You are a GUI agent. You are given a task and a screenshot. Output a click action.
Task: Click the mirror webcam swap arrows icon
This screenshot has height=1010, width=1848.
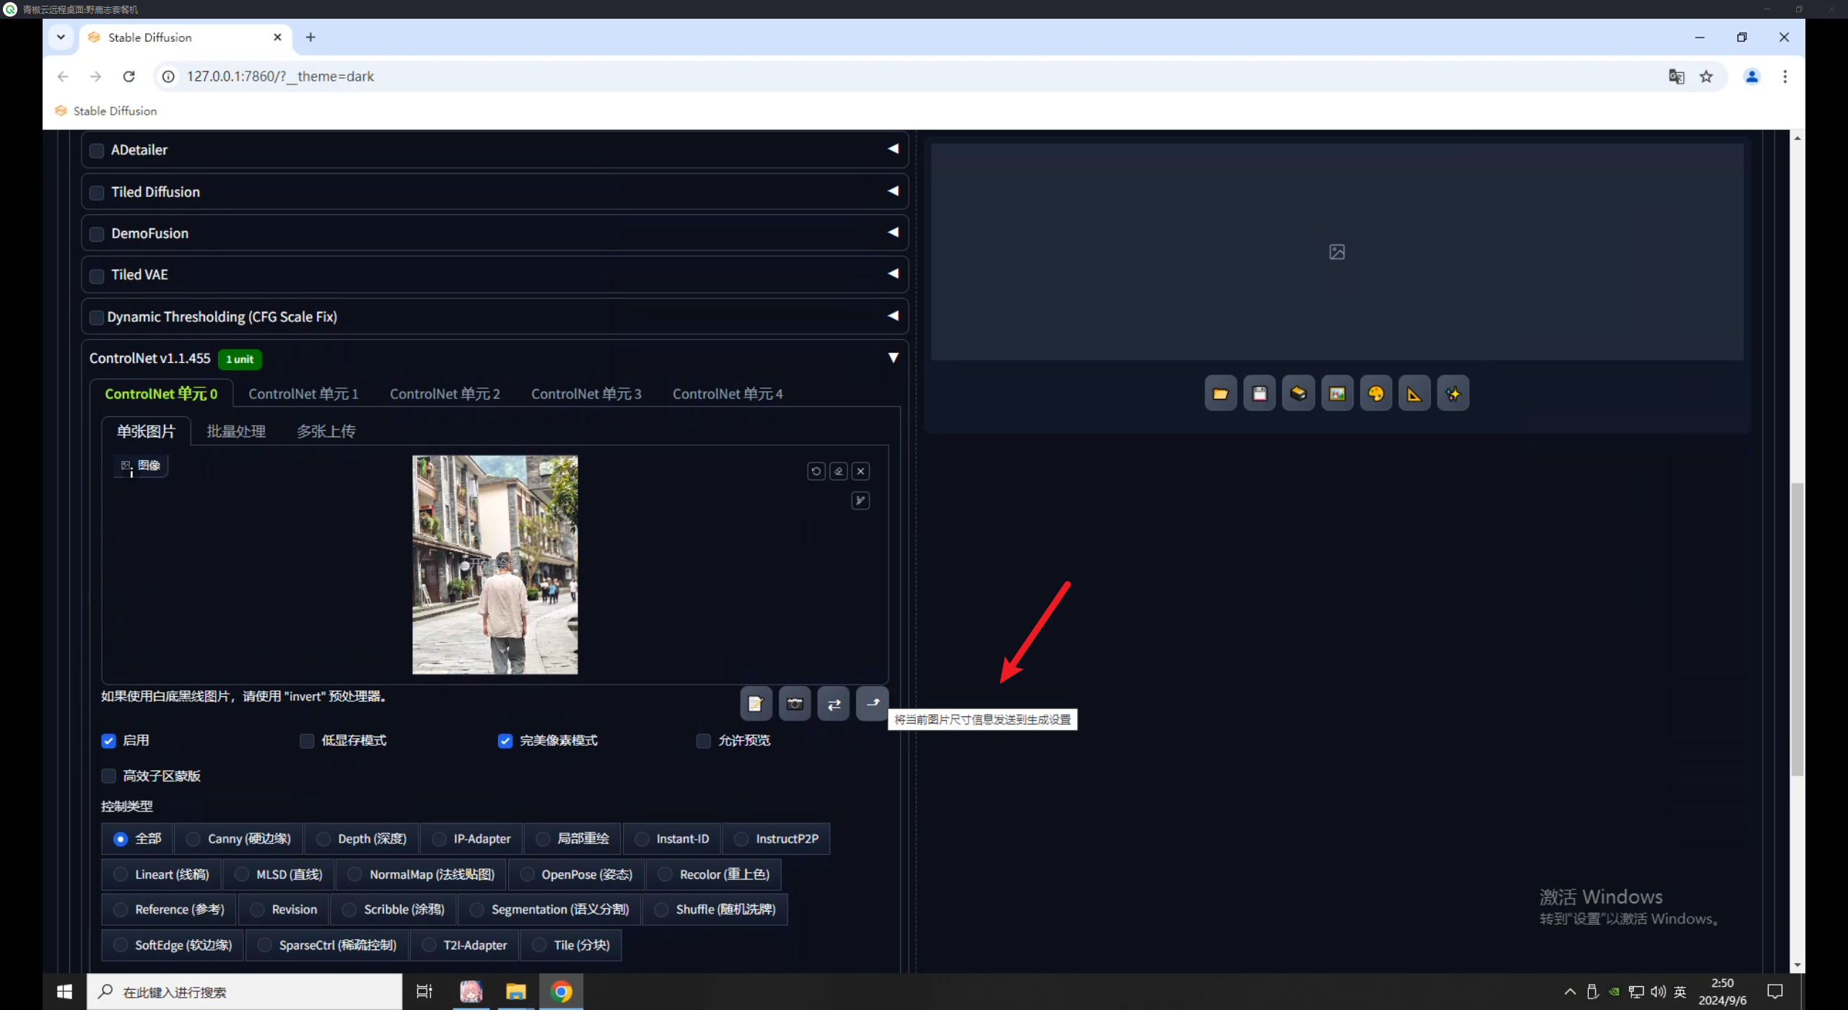coord(834,703)
